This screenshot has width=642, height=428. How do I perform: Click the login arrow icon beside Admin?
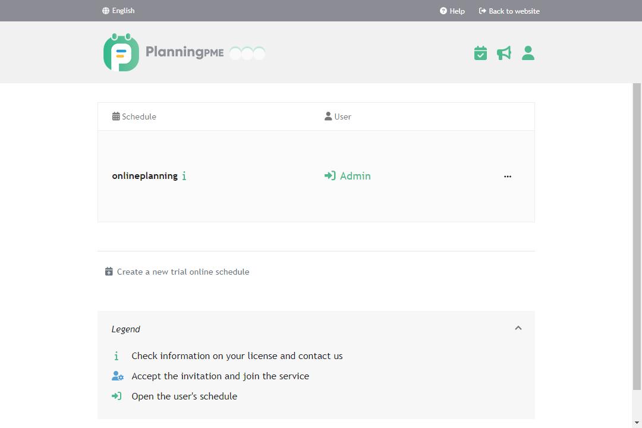[x=330, y=176]
